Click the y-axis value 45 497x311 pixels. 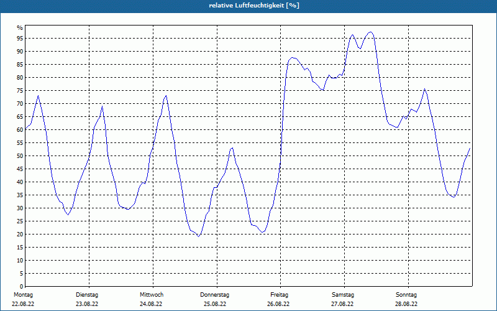[20, 169]
